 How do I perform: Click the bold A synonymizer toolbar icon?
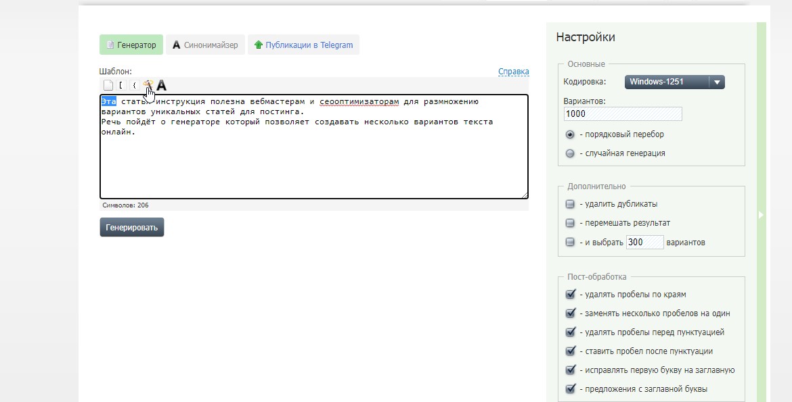(x=162, y=85)
